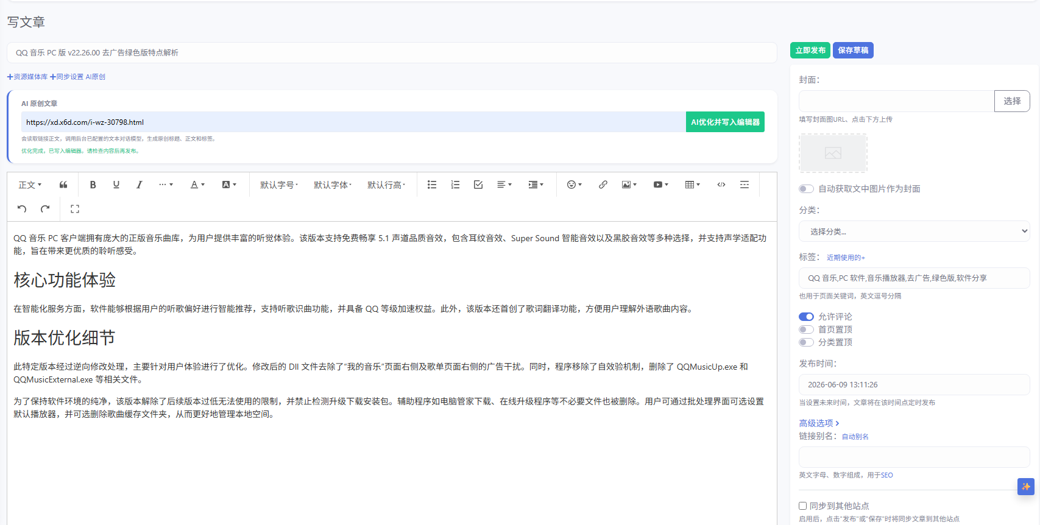Open the 同步设置 link
Screen dimensions: 1040x525
click(x=67, y=77)
